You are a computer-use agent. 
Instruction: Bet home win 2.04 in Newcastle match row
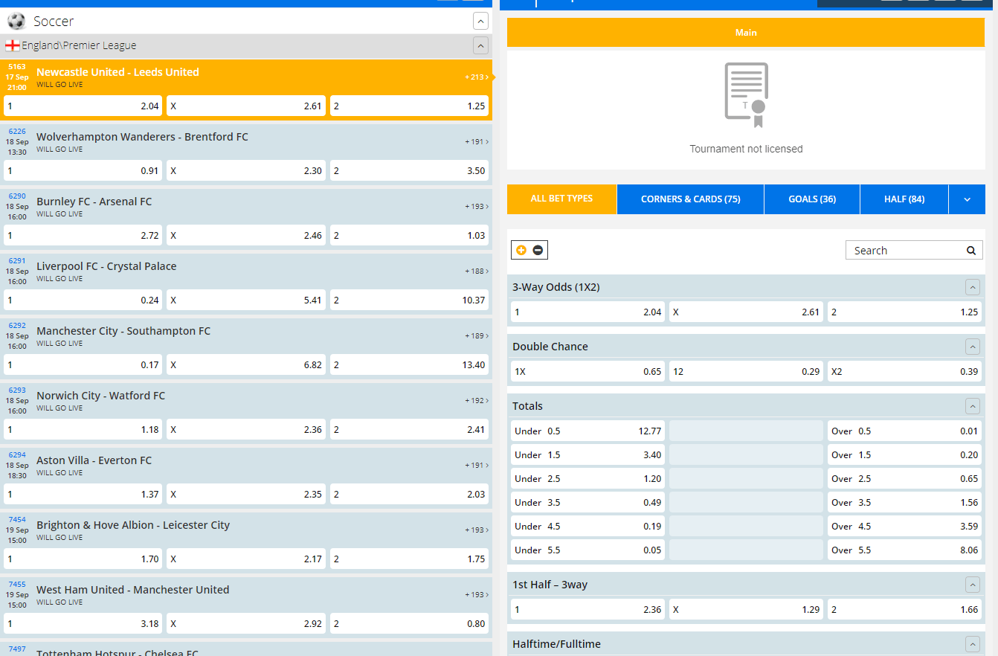click(83, 106)
